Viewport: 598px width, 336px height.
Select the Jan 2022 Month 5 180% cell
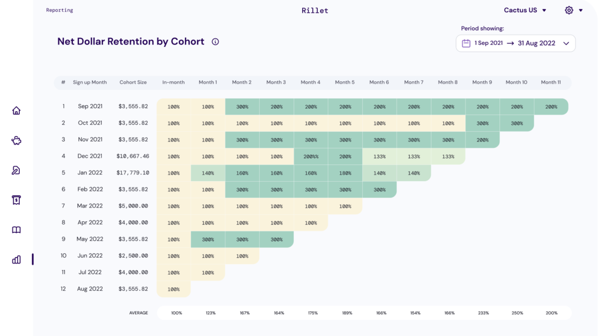[x=345, y=173]
